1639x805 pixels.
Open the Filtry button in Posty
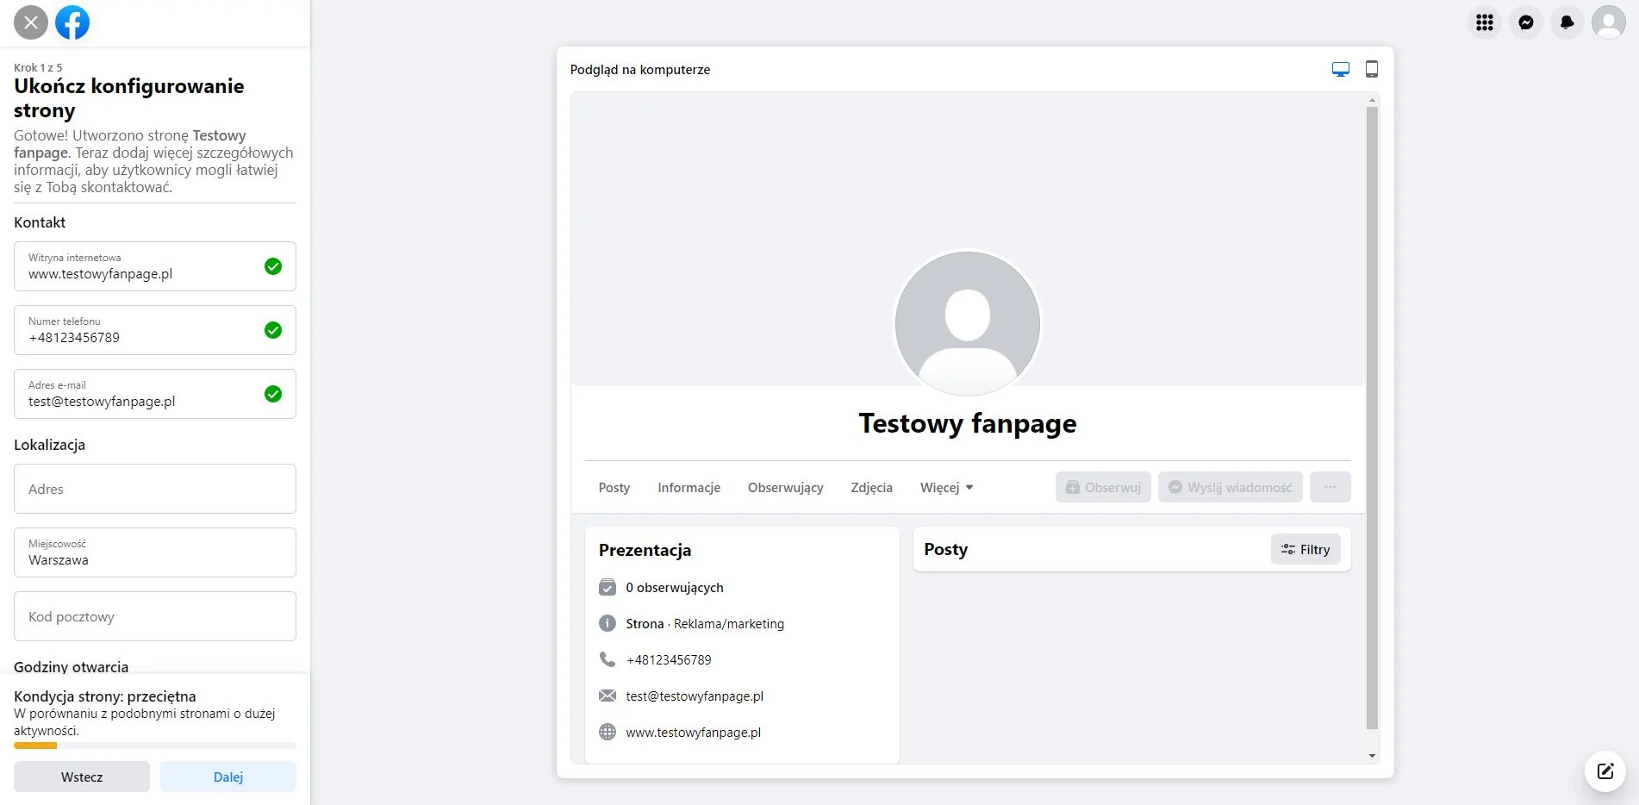(1305, 550)
